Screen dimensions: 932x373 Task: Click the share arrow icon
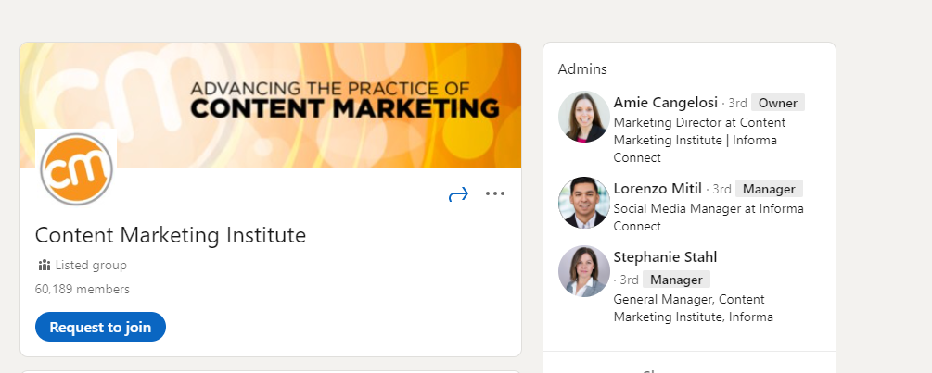458,194
